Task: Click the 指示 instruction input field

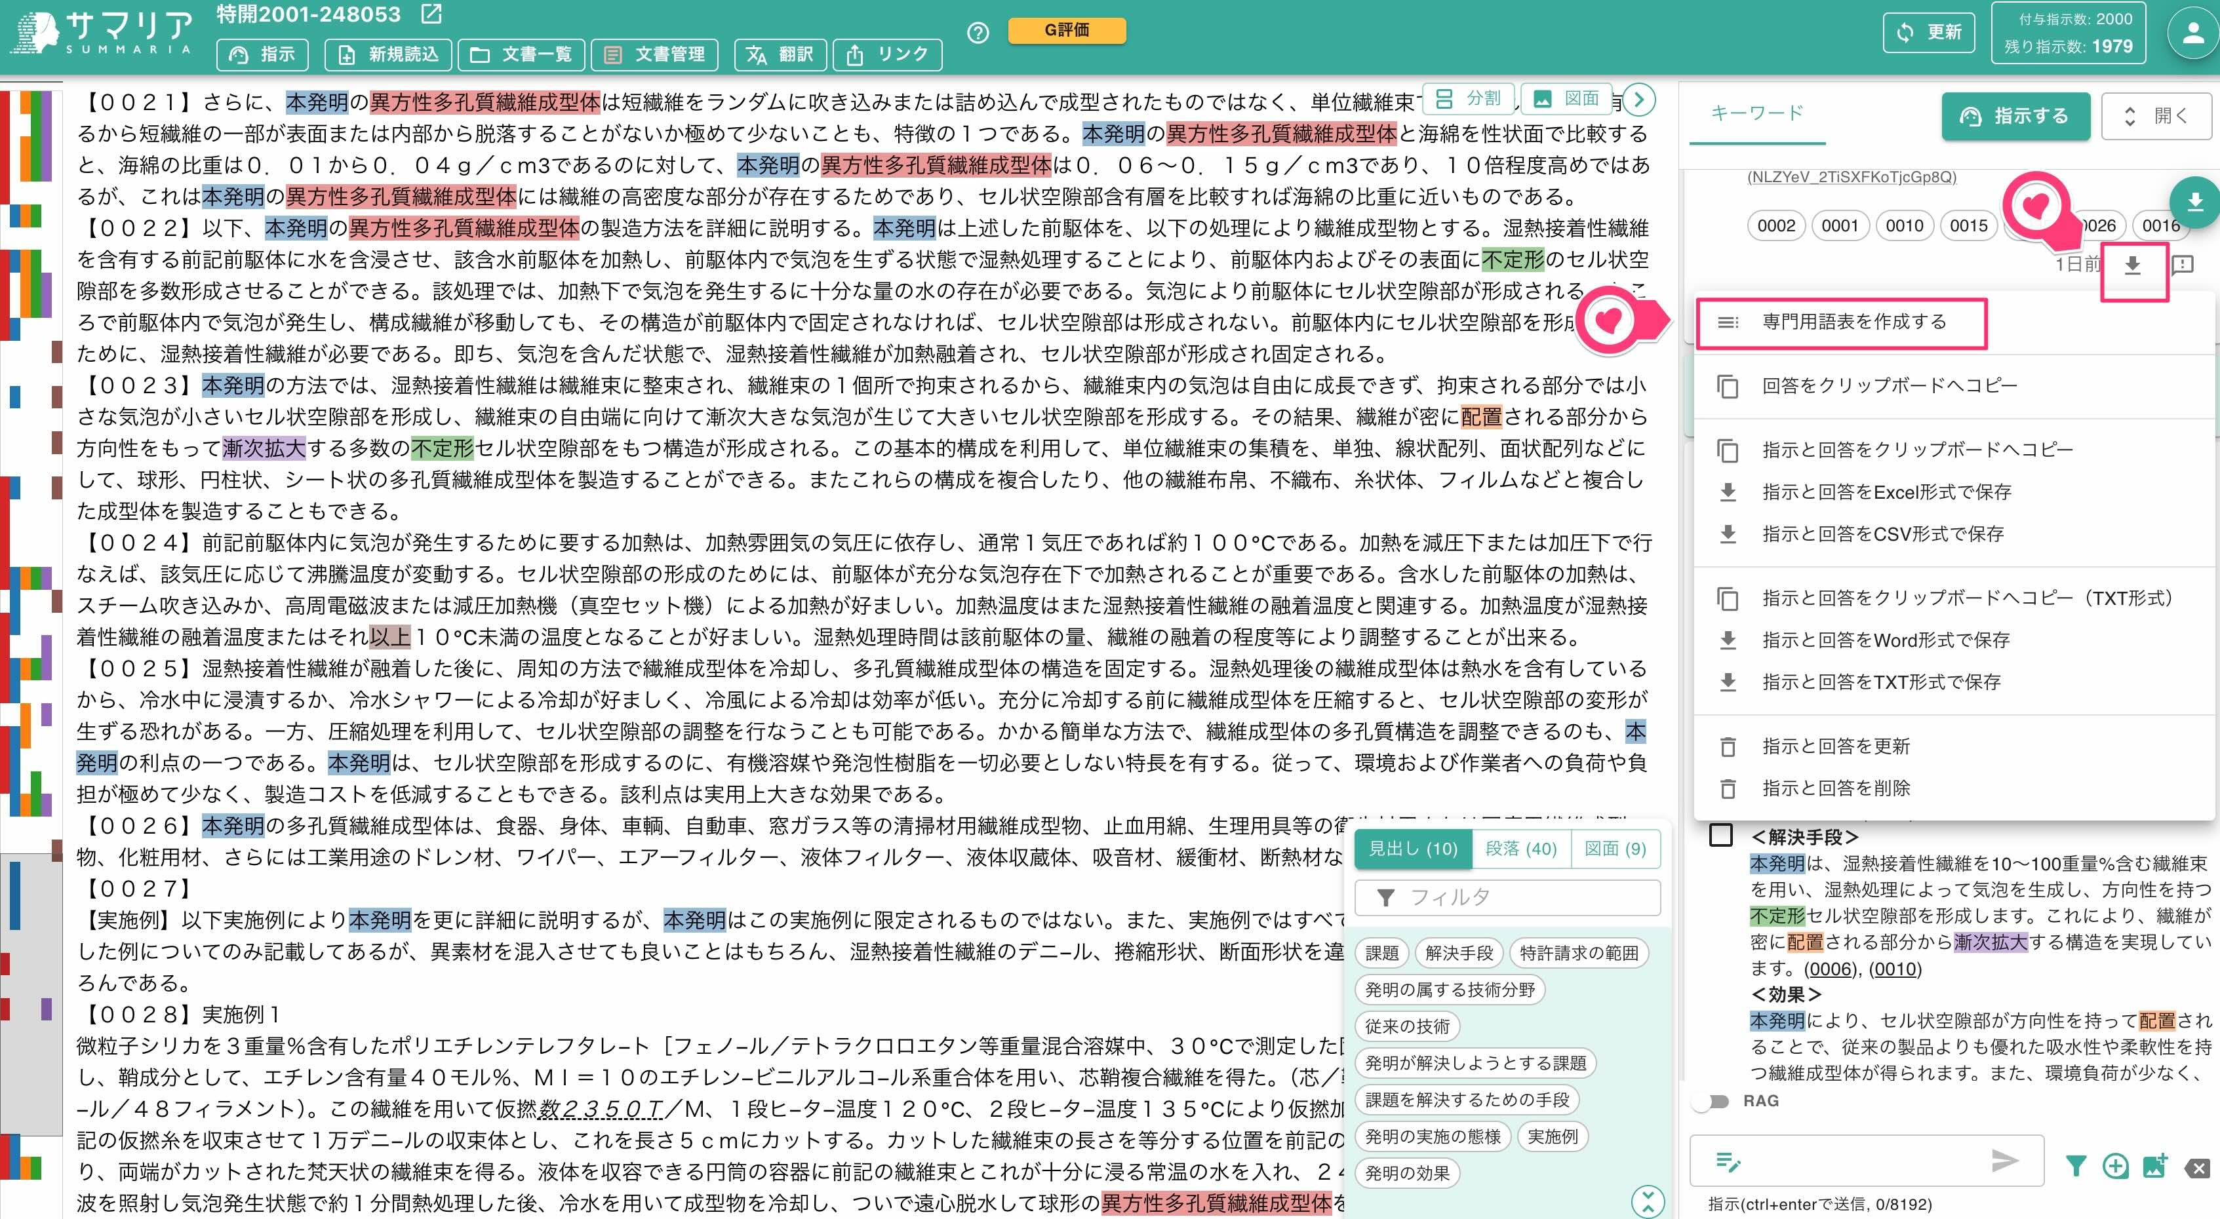Action: pos(1866,1161)
